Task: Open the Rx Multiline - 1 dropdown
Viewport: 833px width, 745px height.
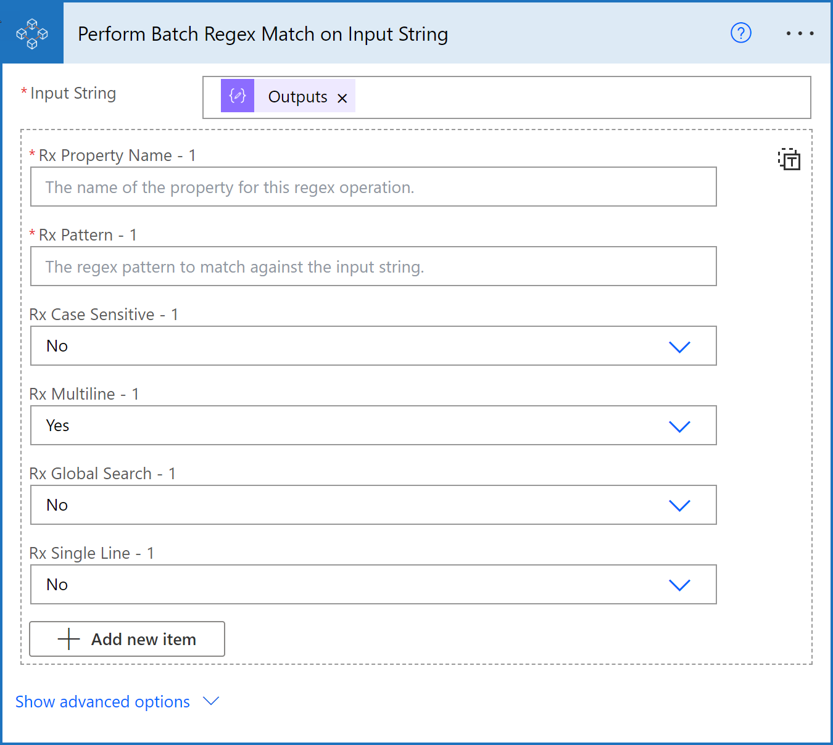Action: 373,426
